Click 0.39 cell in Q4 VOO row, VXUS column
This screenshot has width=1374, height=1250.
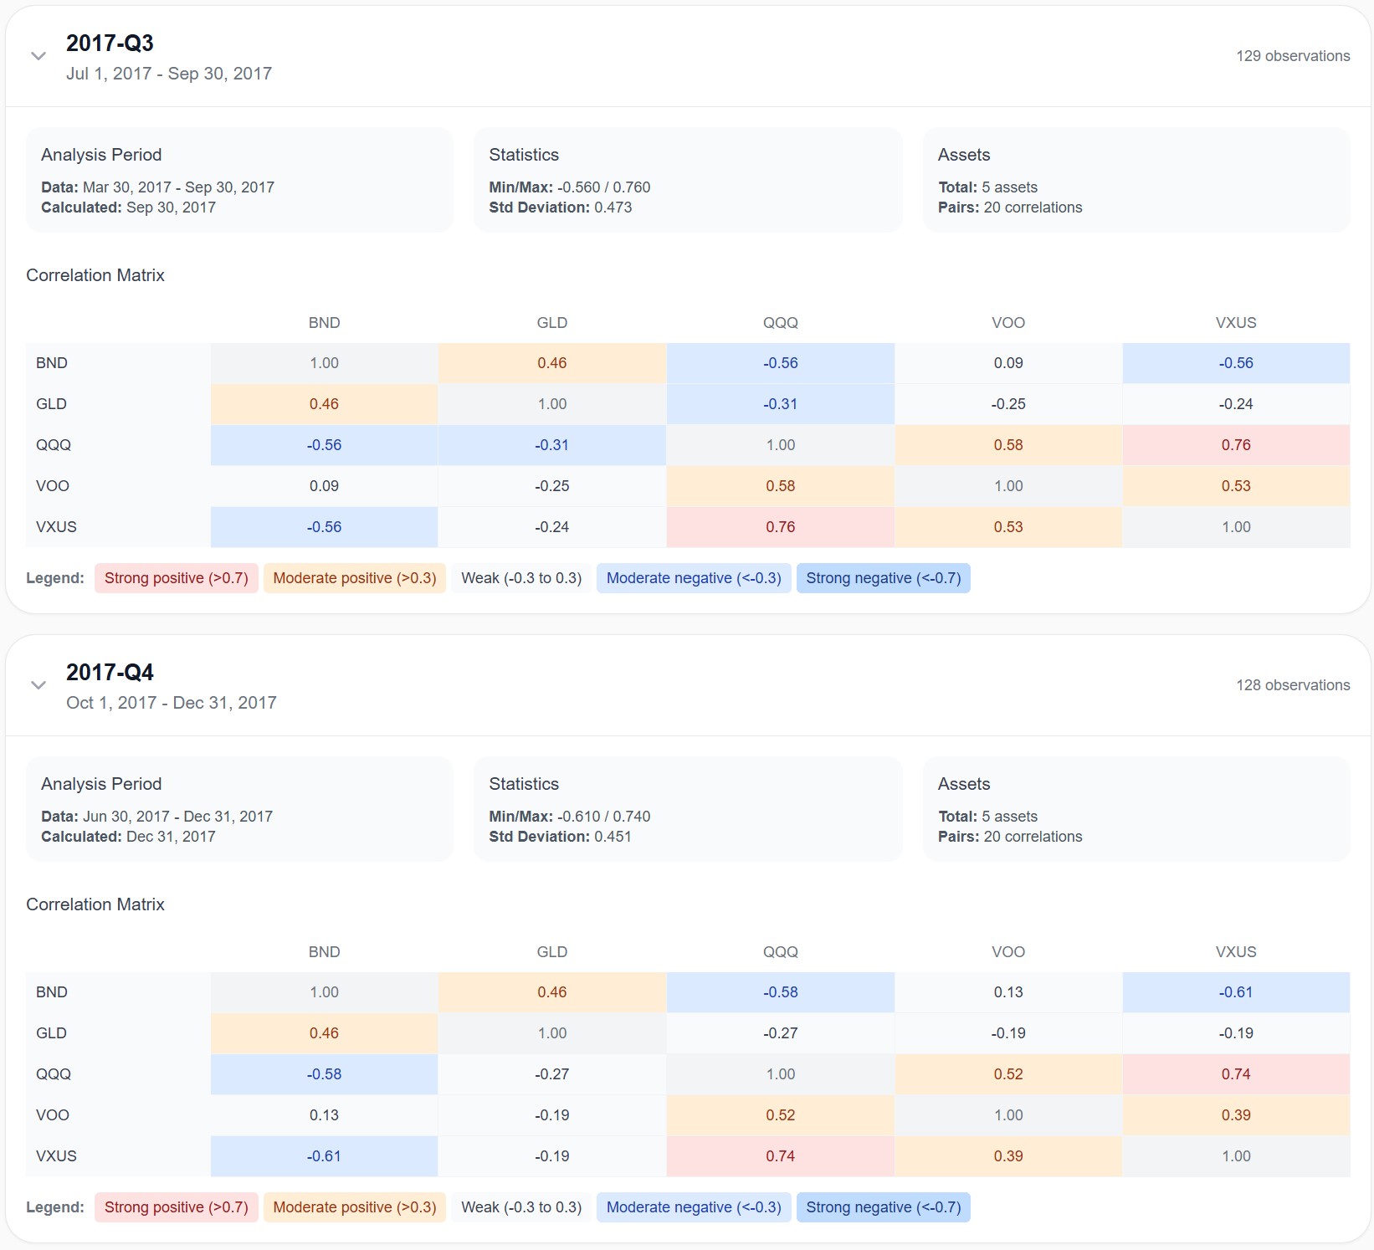tap(1236, 1115)
